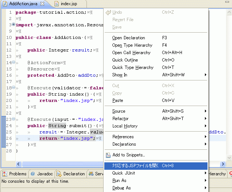Click 'submit()' method name on line 24

(81, 126)
